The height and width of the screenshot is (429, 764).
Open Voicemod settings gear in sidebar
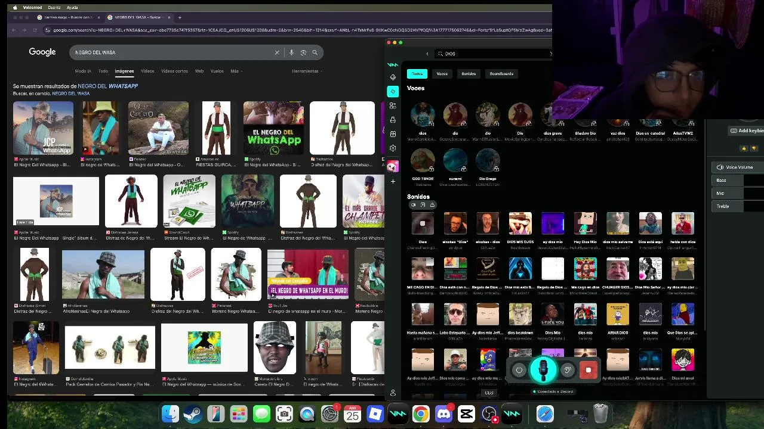pos(392,148)
